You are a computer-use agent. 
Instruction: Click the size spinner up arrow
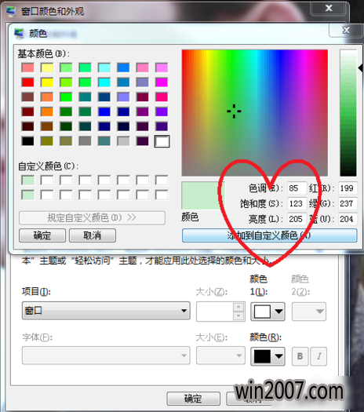click(x=238, y=307)
